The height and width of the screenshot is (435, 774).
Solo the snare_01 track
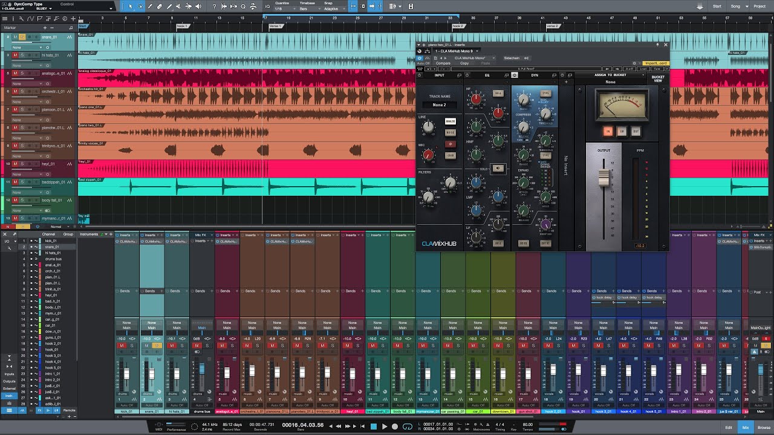22,37
